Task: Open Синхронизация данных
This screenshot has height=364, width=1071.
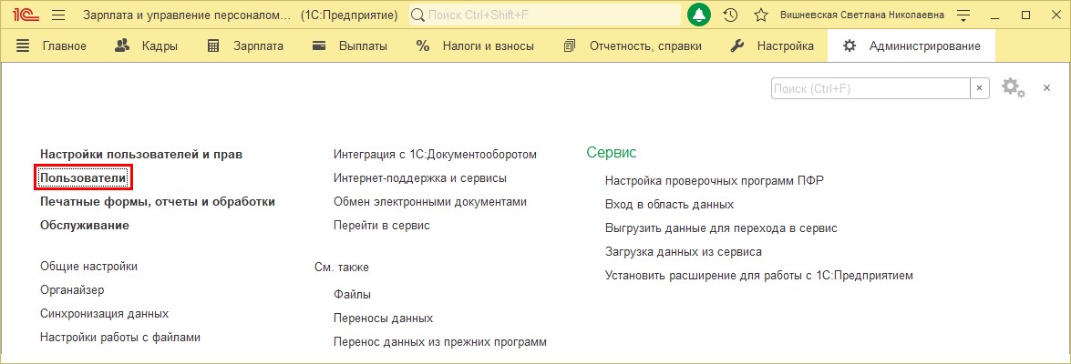Action: (105, 314)
